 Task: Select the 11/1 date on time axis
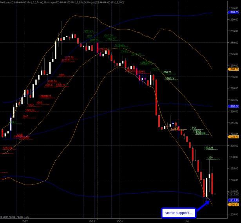pos(187,221)
